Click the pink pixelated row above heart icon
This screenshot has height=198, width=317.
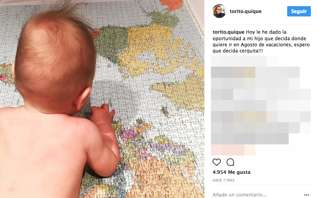pyautogui.click(x=233, y=150)
